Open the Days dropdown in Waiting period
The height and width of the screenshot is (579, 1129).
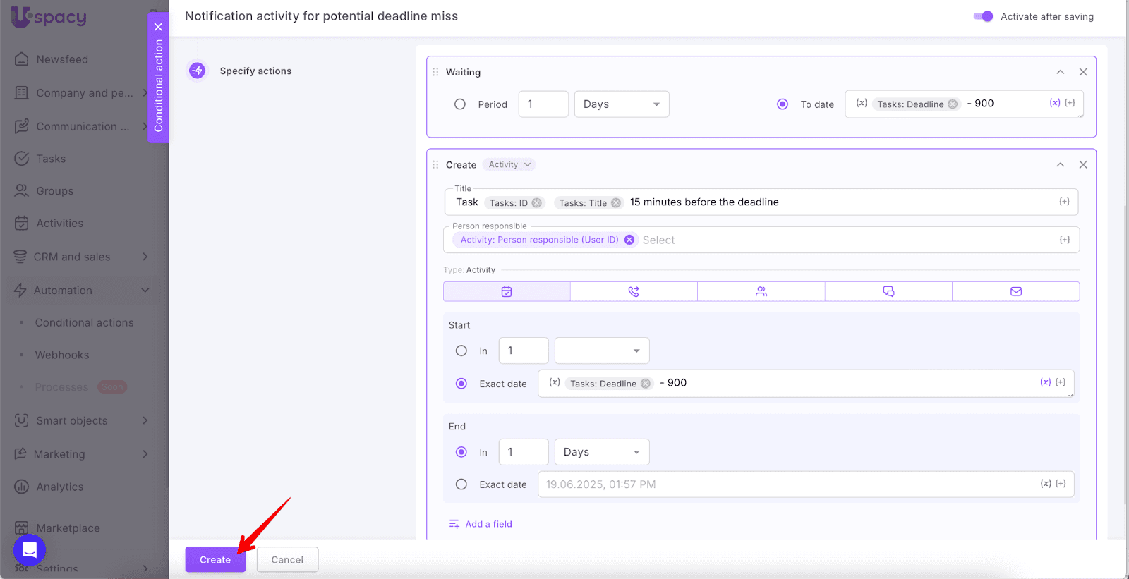coord(621,104)
